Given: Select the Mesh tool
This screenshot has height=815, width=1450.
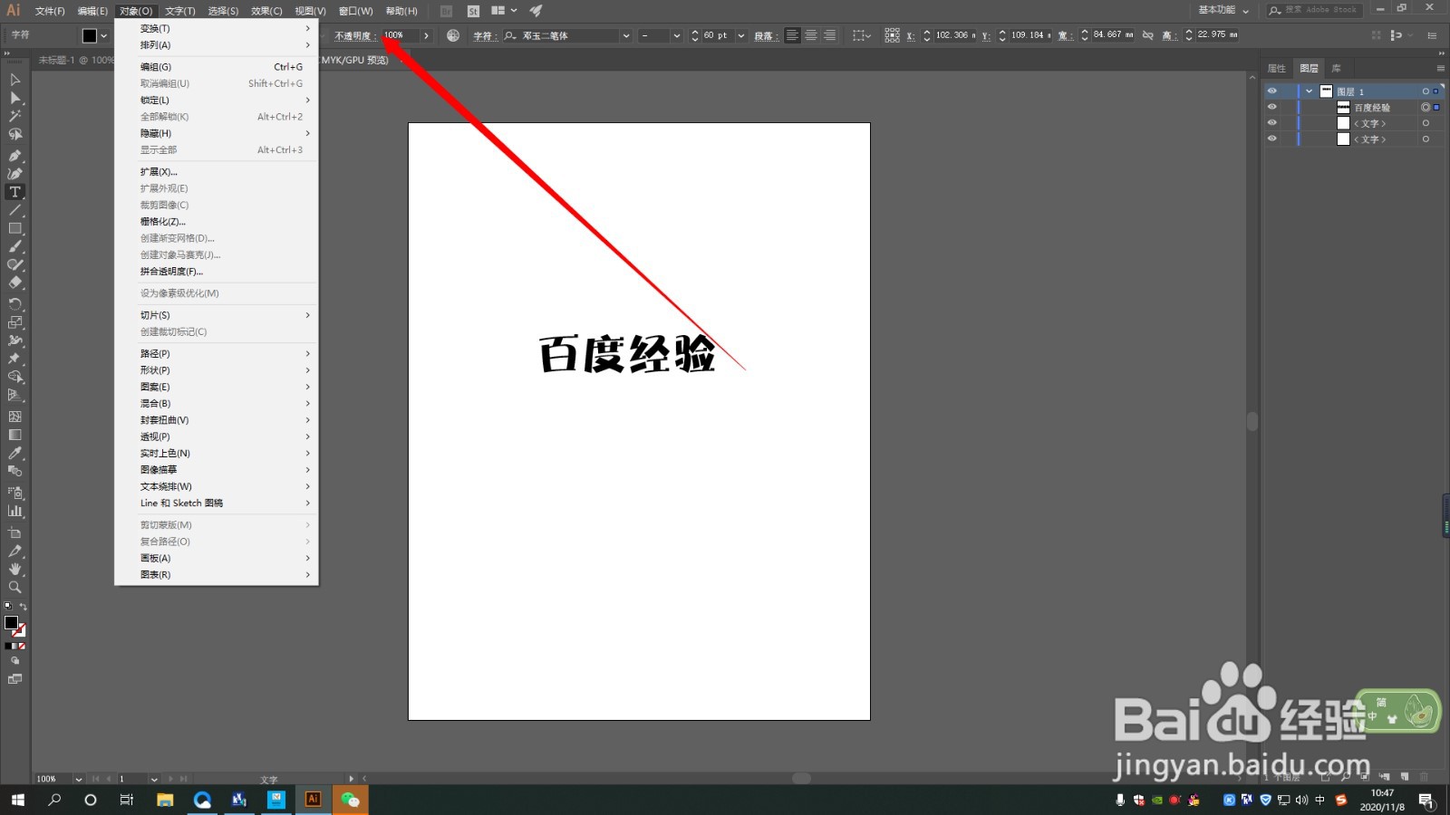Looking at the screenshot, I should [14, 417].
